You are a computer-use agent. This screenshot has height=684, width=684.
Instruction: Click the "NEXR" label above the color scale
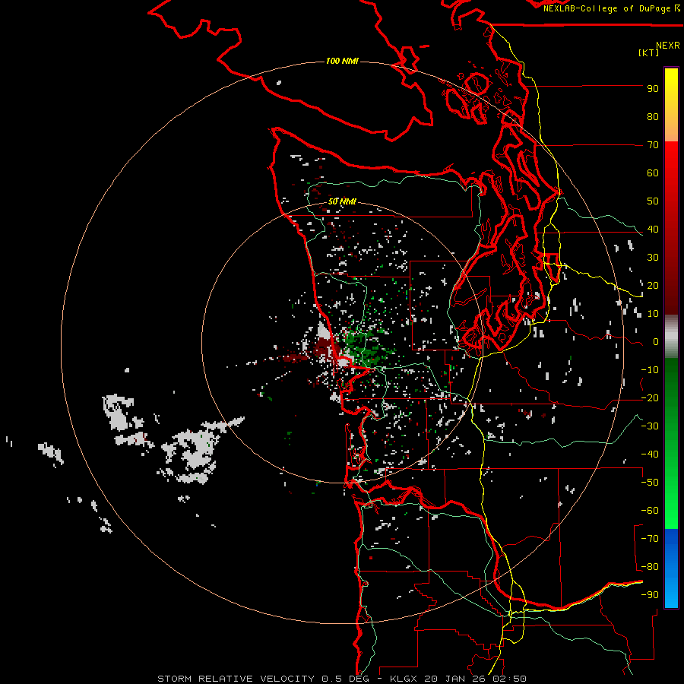(x=668, y=46)
